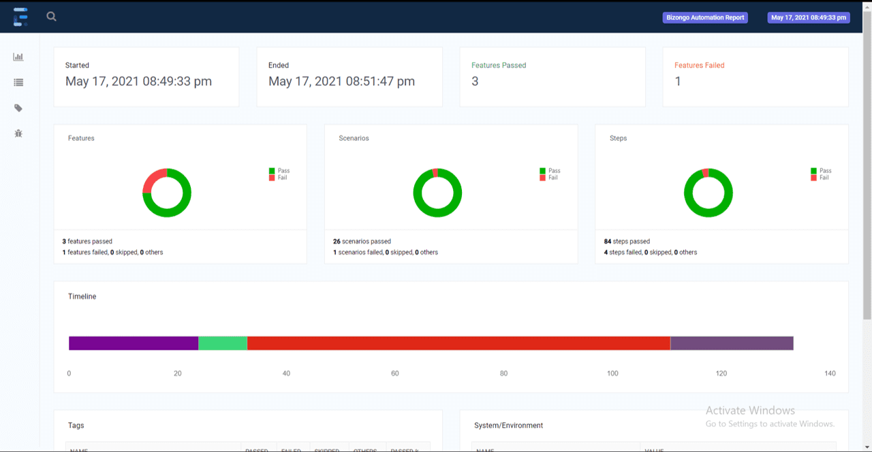Open the search magnifier icon
872x452 pixels.
[x=52, y=17]
